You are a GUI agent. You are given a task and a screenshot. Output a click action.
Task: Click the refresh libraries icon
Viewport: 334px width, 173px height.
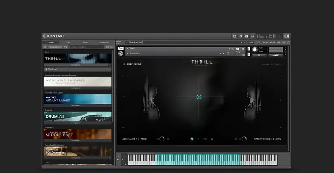(45, 47)
